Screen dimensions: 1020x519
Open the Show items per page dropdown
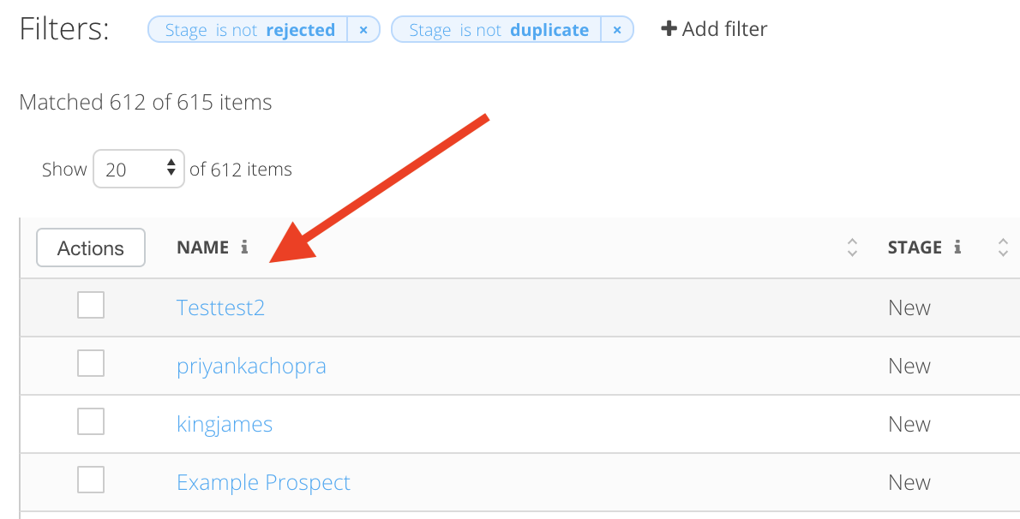tap(139, 170)
